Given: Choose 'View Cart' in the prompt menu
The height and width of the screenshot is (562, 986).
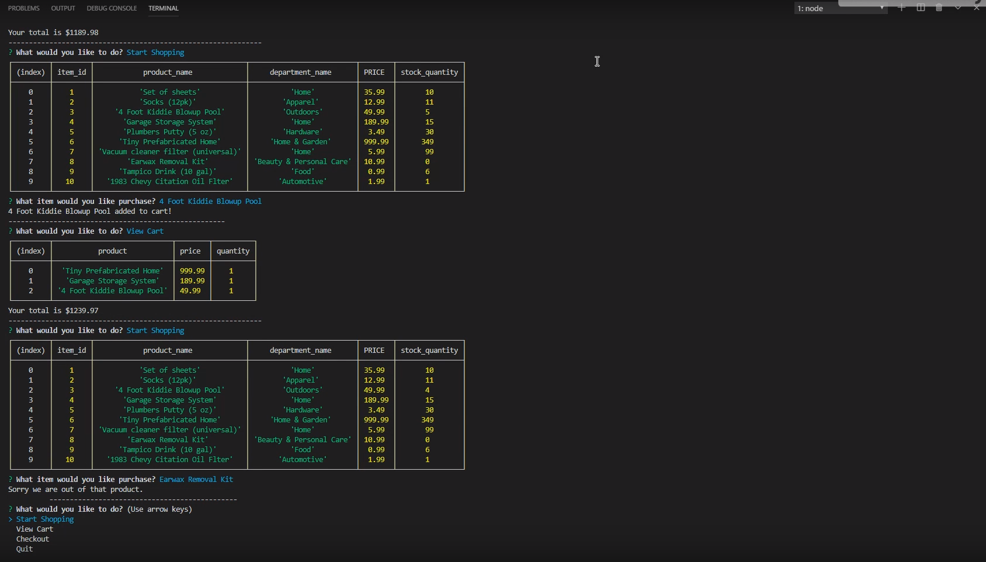Looking at the screenshot, I should pyautogui.click(x=34, y=529).
